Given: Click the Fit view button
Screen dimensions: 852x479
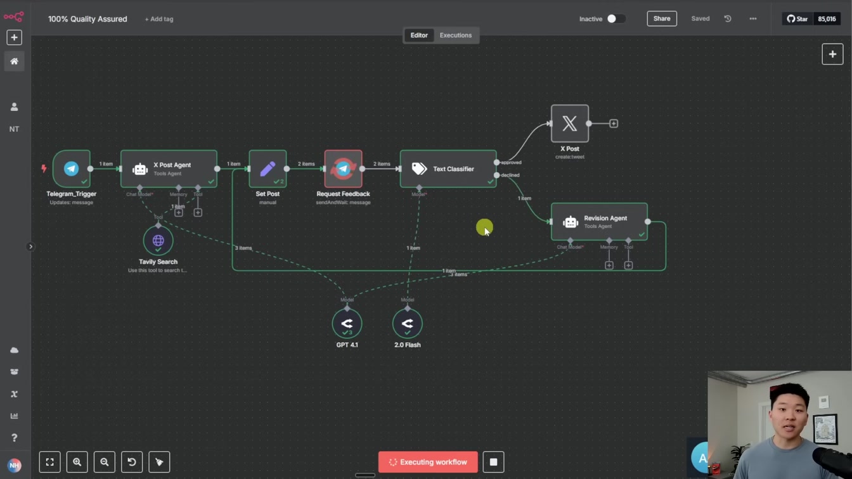Looking at the screenshot, I should tap(49, 462).
